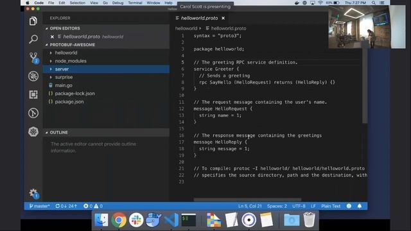This screenshot has width=411, height=231.
Task: Open the Manage gear icon
Action: tap(33, 194)
